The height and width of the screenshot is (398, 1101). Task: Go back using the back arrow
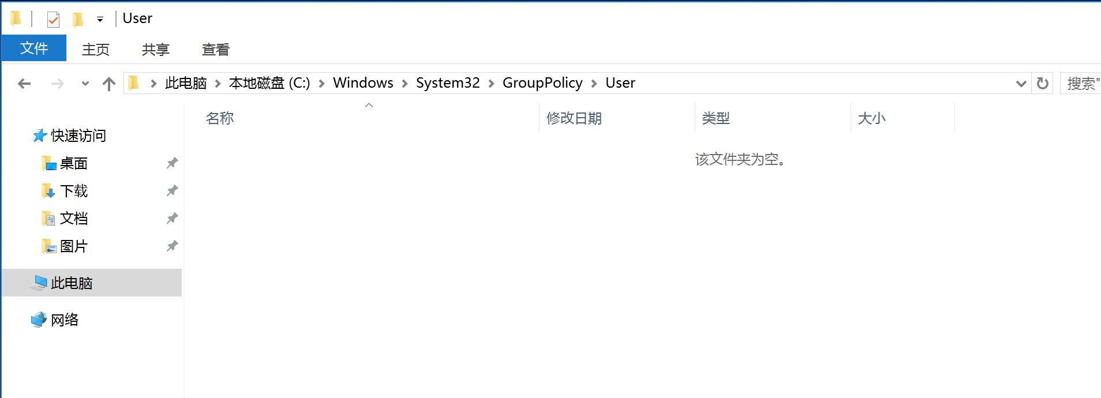point(24,84)
